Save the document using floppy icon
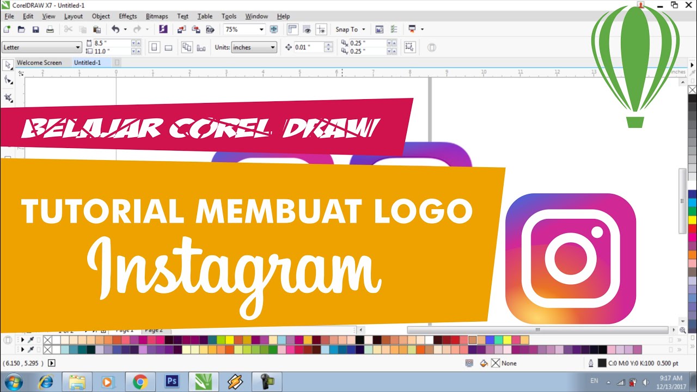The height and width of the screenshot is (392, 697). (x=36, y=29)
